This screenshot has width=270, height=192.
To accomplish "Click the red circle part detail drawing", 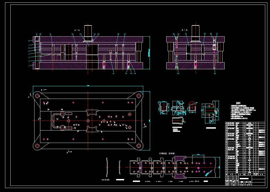I will (x=192, y=107).
